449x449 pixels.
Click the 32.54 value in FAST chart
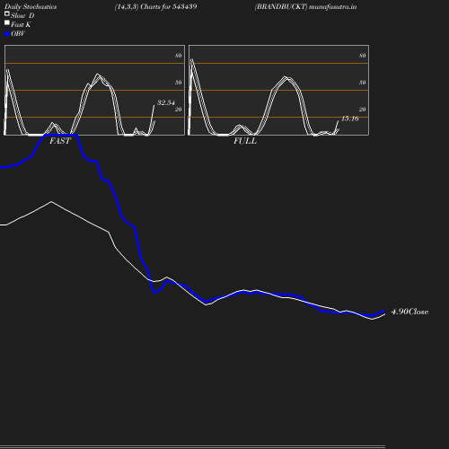166,102
